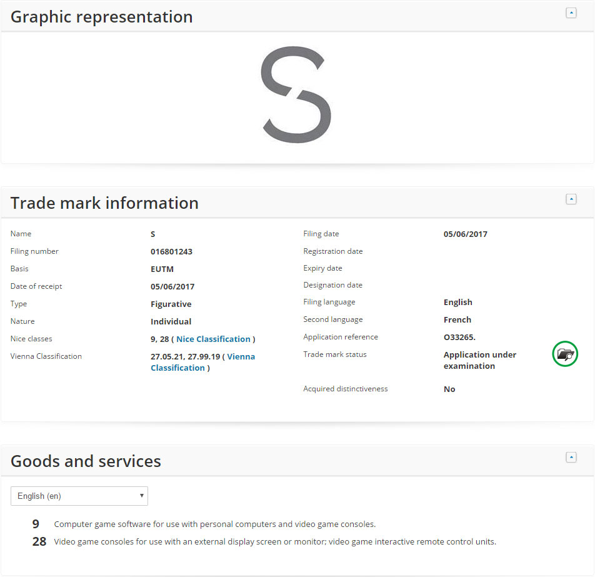Viewport: 595px width, 577px height.
Task: Click the Trade mark information heading
Action: tap(104, 203)
